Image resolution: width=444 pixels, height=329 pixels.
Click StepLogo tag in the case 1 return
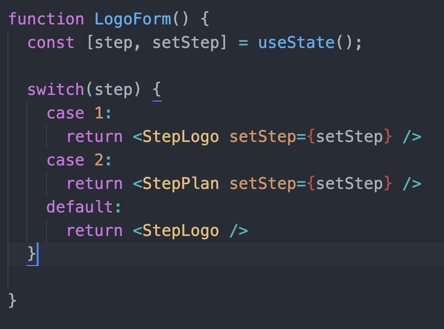coord(181,137)
